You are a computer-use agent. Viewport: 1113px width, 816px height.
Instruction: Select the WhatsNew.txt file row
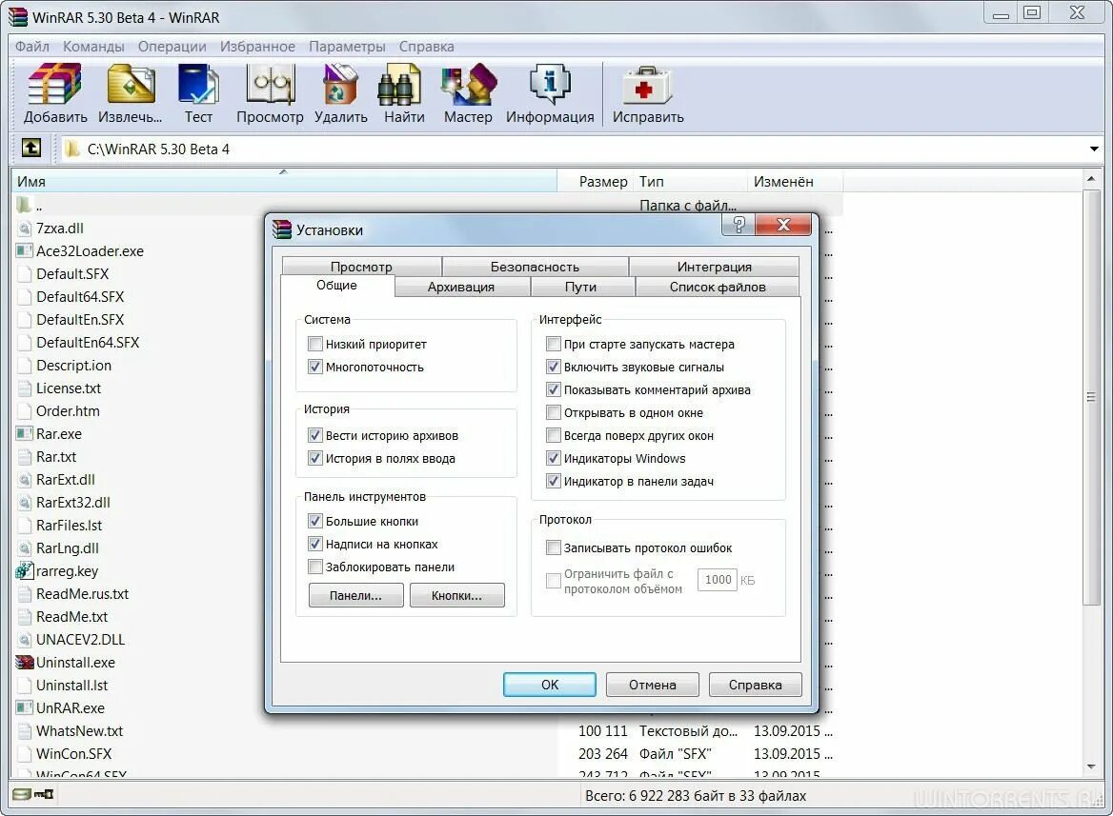tap(426, 731)
